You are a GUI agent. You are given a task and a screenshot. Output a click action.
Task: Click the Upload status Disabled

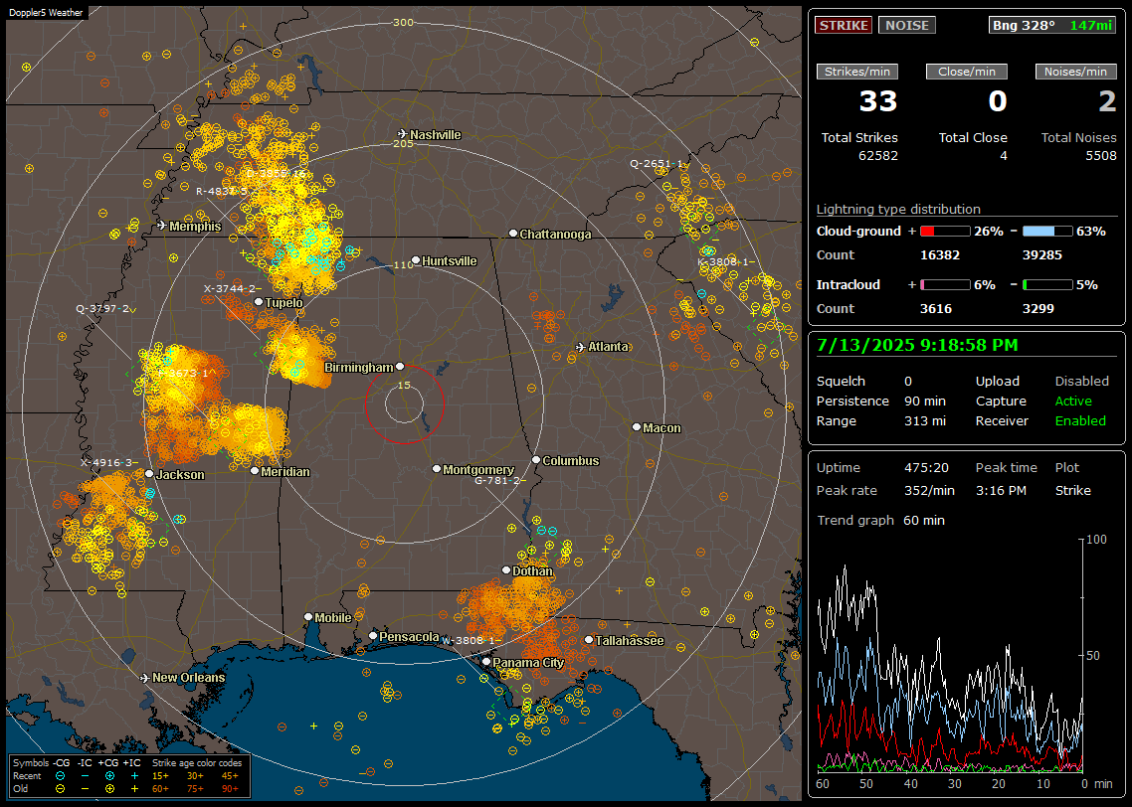coord(1081,381)
